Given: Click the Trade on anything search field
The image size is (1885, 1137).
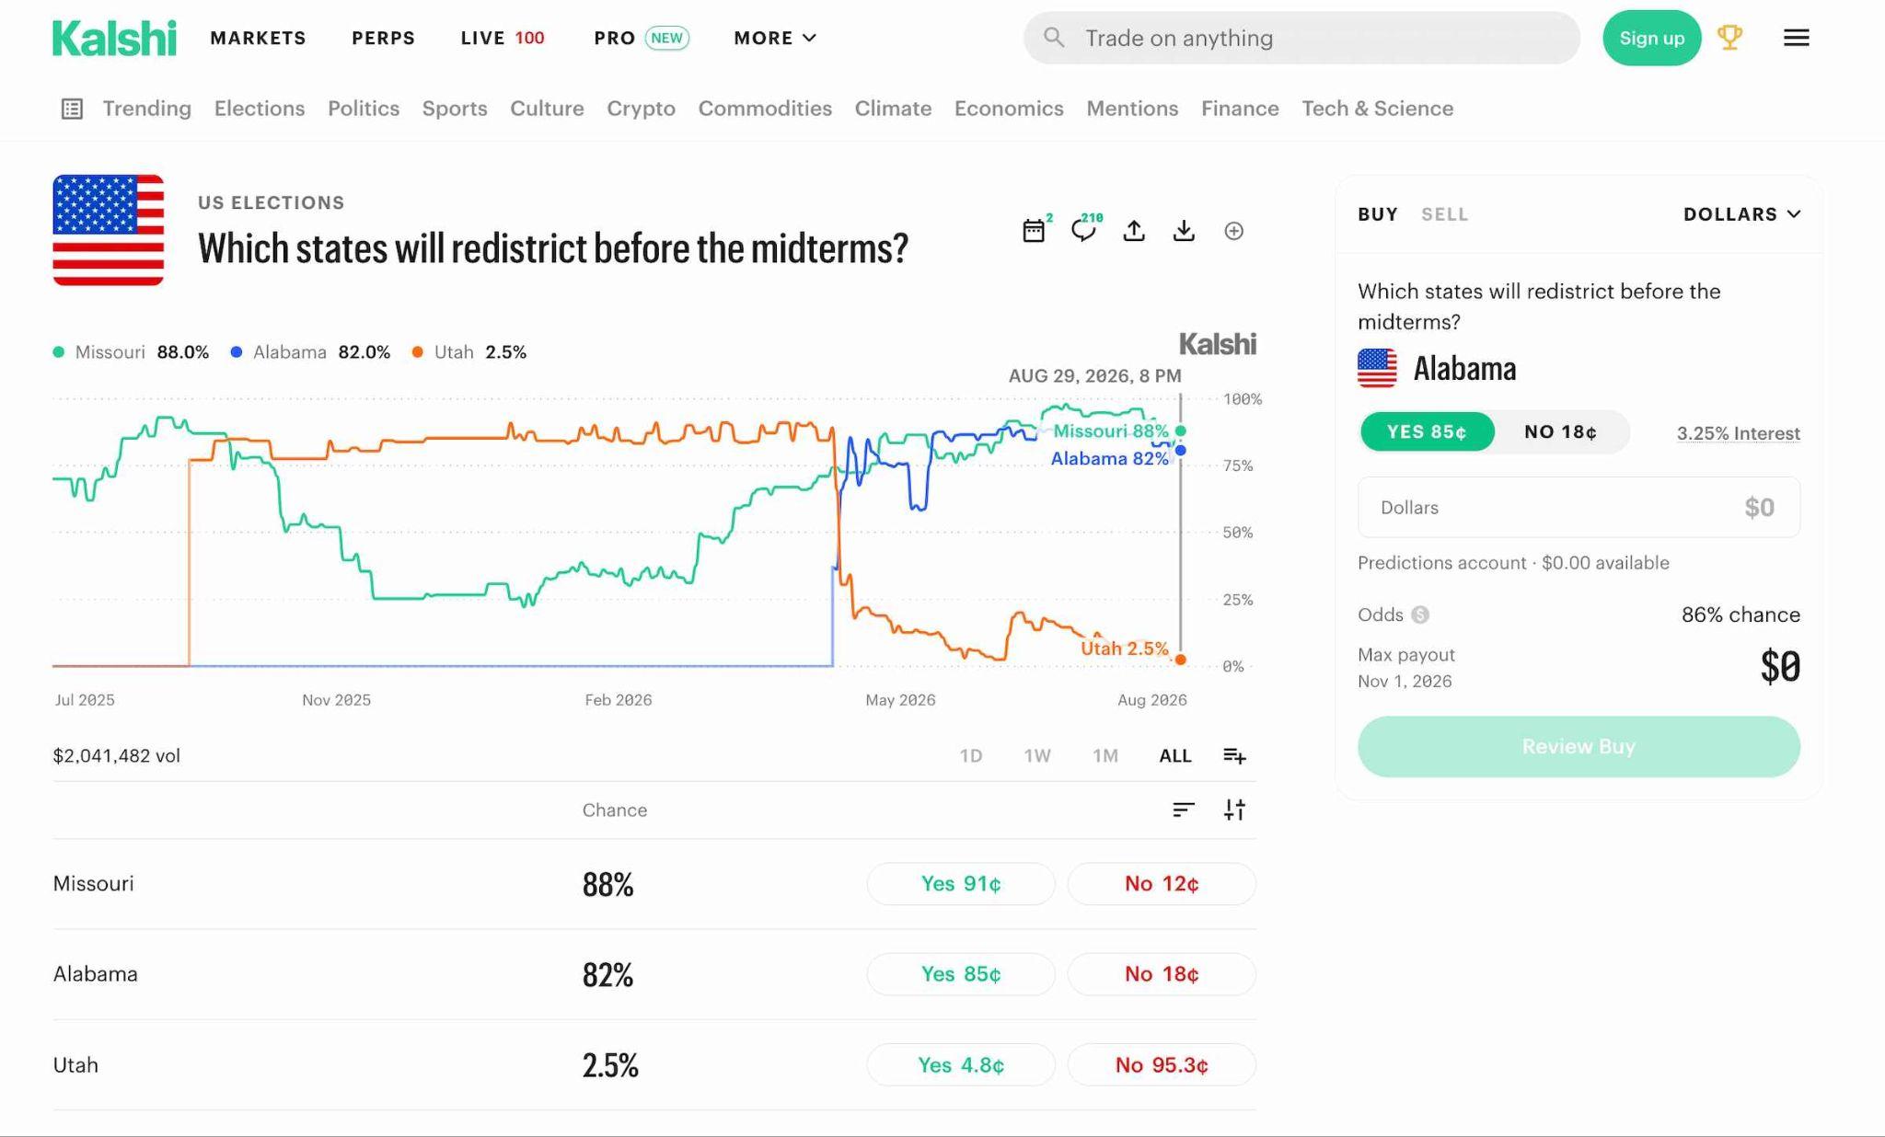Looking at the screenshot, I should (x=1301, y=38).
